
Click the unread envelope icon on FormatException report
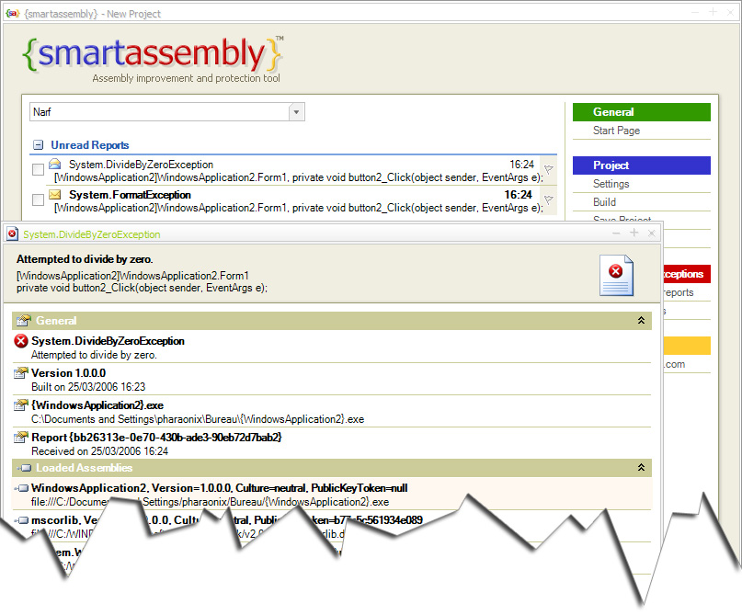(x=55, y=195)
